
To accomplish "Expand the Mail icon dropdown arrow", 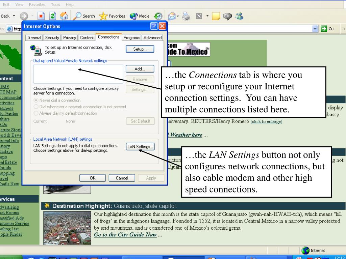I will 178,16.
